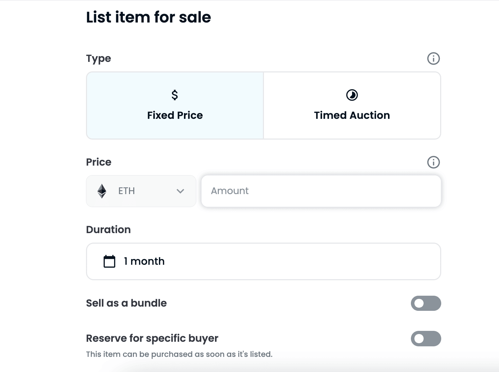The width and height of the screenshot is (499, 372).
Task: Enable the Sell as a bundle toggle
Action: click(x=426, y=303)
